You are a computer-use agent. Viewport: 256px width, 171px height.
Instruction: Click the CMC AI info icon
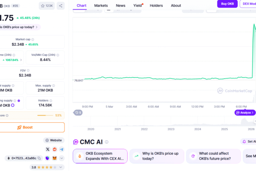107,142
